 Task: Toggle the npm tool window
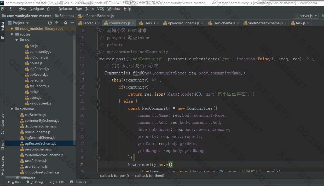click(3, 145)
